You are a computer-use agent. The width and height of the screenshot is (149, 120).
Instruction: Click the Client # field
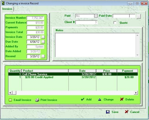tap(86, 22)
